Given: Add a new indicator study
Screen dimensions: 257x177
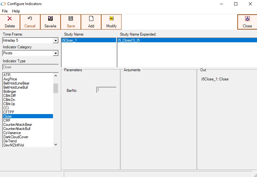Looking at the screenshot, I should pyautogui.click(x=91, y=22).
